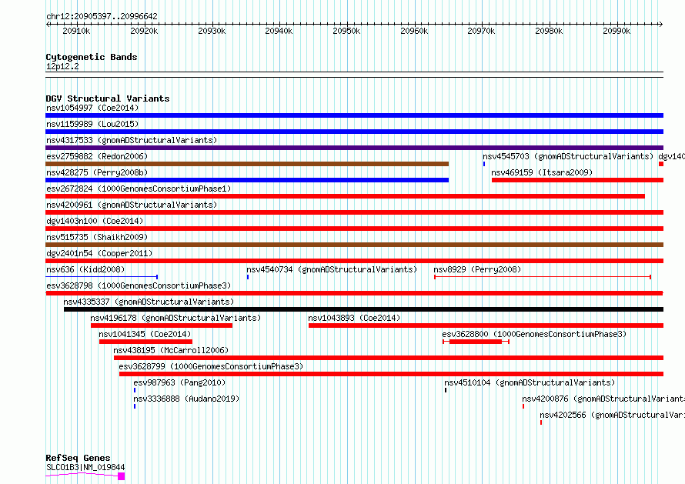
Task: Select the nsv4540734 gnomAD variant label
Action: point(332,269)
